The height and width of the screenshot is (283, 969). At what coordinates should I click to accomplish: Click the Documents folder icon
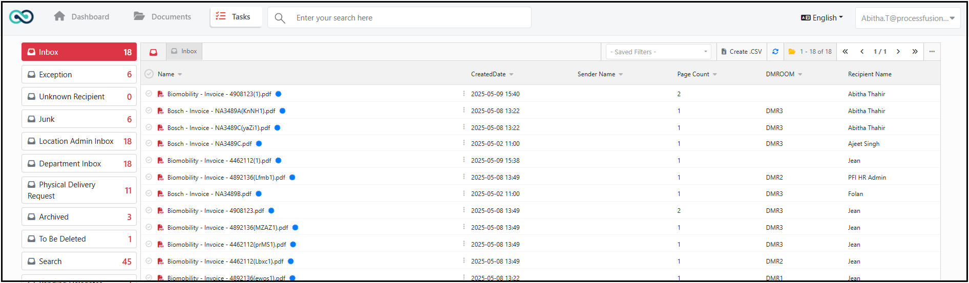[139, 16]
